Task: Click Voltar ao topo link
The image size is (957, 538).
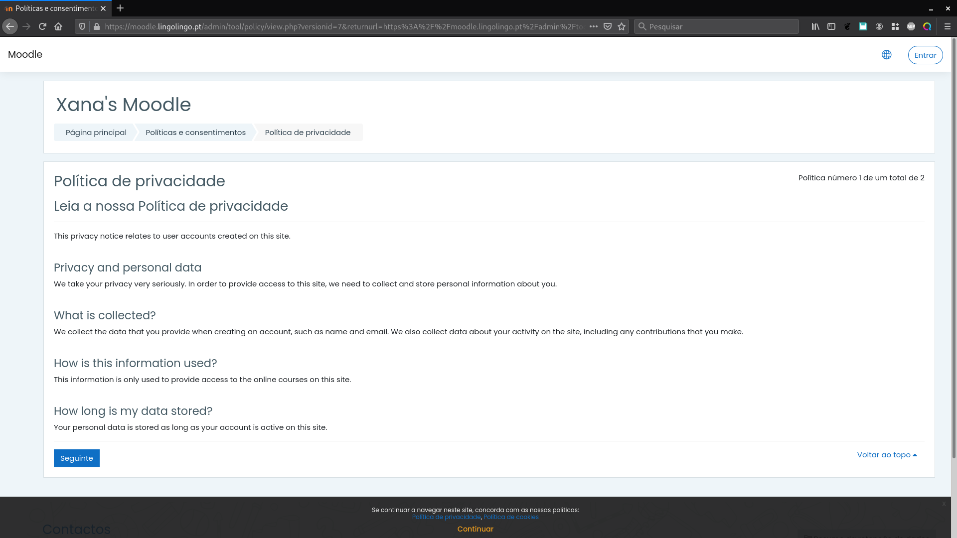Action: [x=887, y=455]
